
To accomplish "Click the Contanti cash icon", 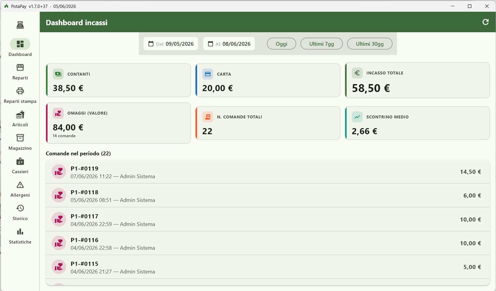I will (58, 74).
